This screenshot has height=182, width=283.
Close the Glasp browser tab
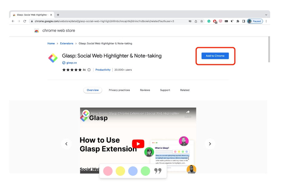pos(51,15)
